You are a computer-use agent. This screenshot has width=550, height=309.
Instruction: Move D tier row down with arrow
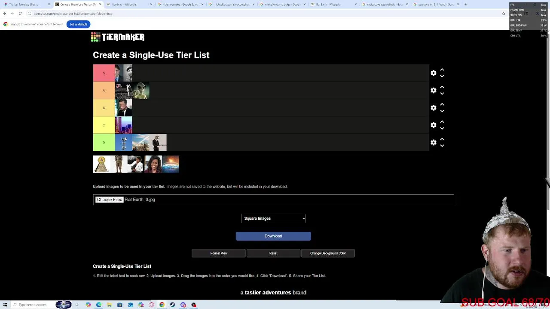coord(442,146)
